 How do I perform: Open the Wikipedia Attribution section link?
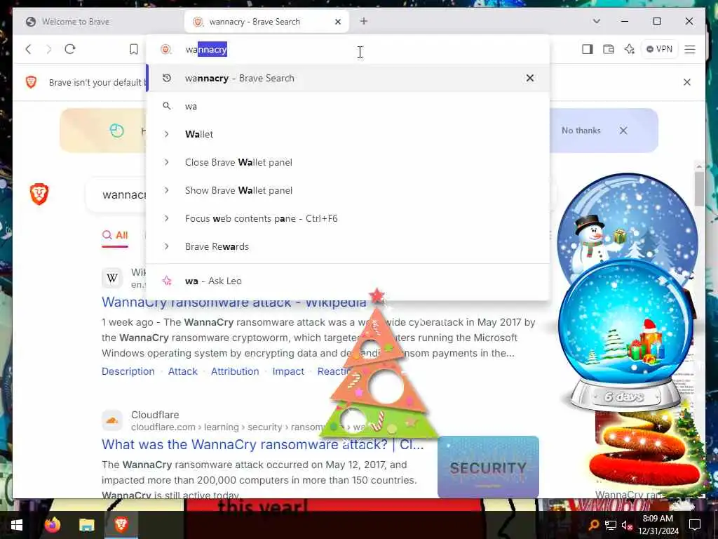click(235, 371)
